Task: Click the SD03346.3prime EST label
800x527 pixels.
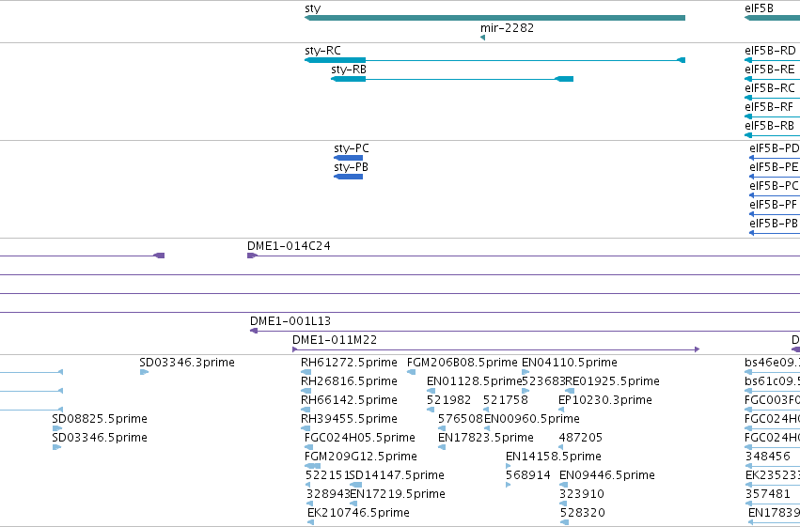Action: tap(187, 363)
